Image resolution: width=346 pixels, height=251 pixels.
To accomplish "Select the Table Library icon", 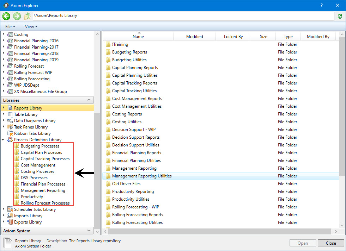I will click(10, 114).
